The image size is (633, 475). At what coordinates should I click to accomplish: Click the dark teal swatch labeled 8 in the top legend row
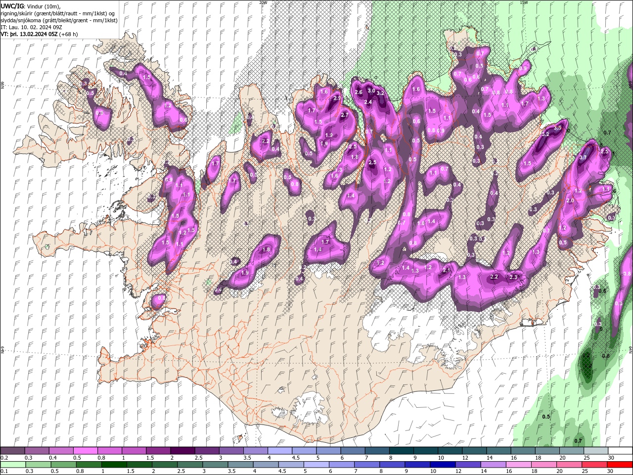pos(401,451)
